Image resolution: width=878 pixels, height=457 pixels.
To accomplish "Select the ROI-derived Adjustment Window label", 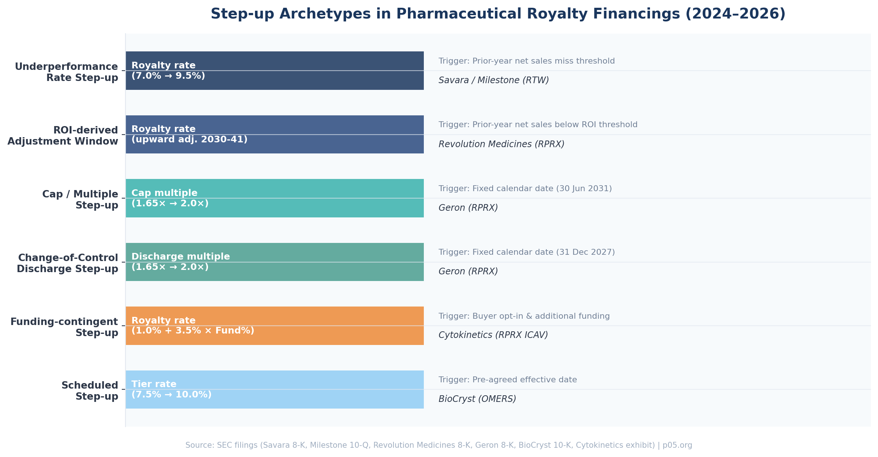I will 63,136.
